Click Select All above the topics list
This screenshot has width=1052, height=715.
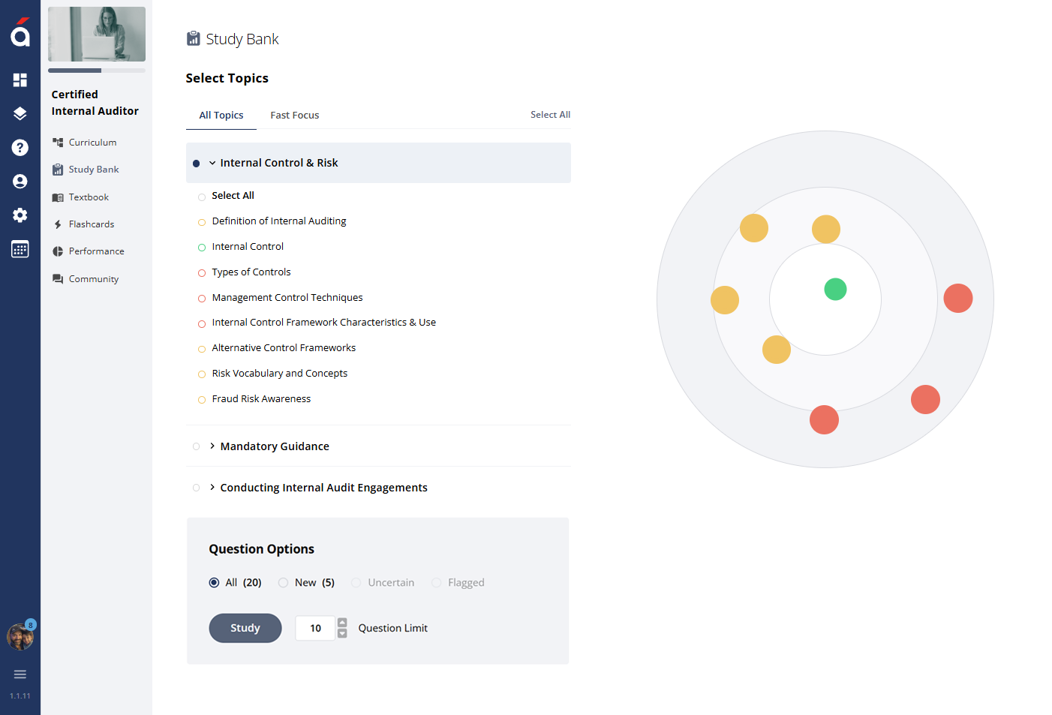[x=550, y=114]
